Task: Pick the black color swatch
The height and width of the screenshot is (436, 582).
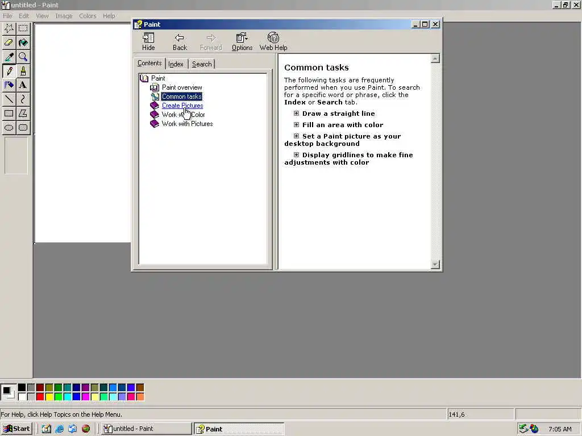Action: click(x=22, y=388)
